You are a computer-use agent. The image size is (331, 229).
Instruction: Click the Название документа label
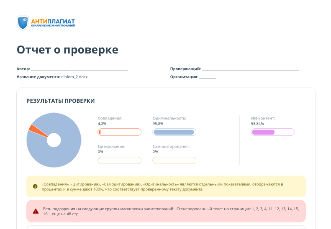(38, 77)
